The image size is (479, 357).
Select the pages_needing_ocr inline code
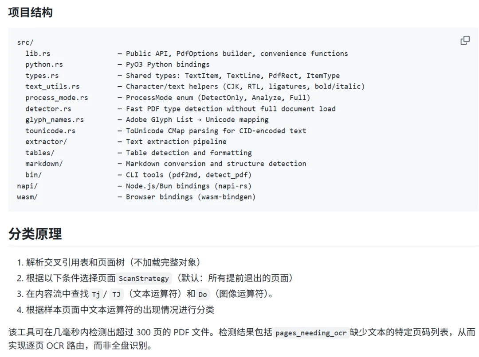pyautogui.click(x=311, y=333)
